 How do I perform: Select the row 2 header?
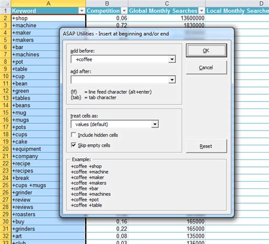coord(5,18)
